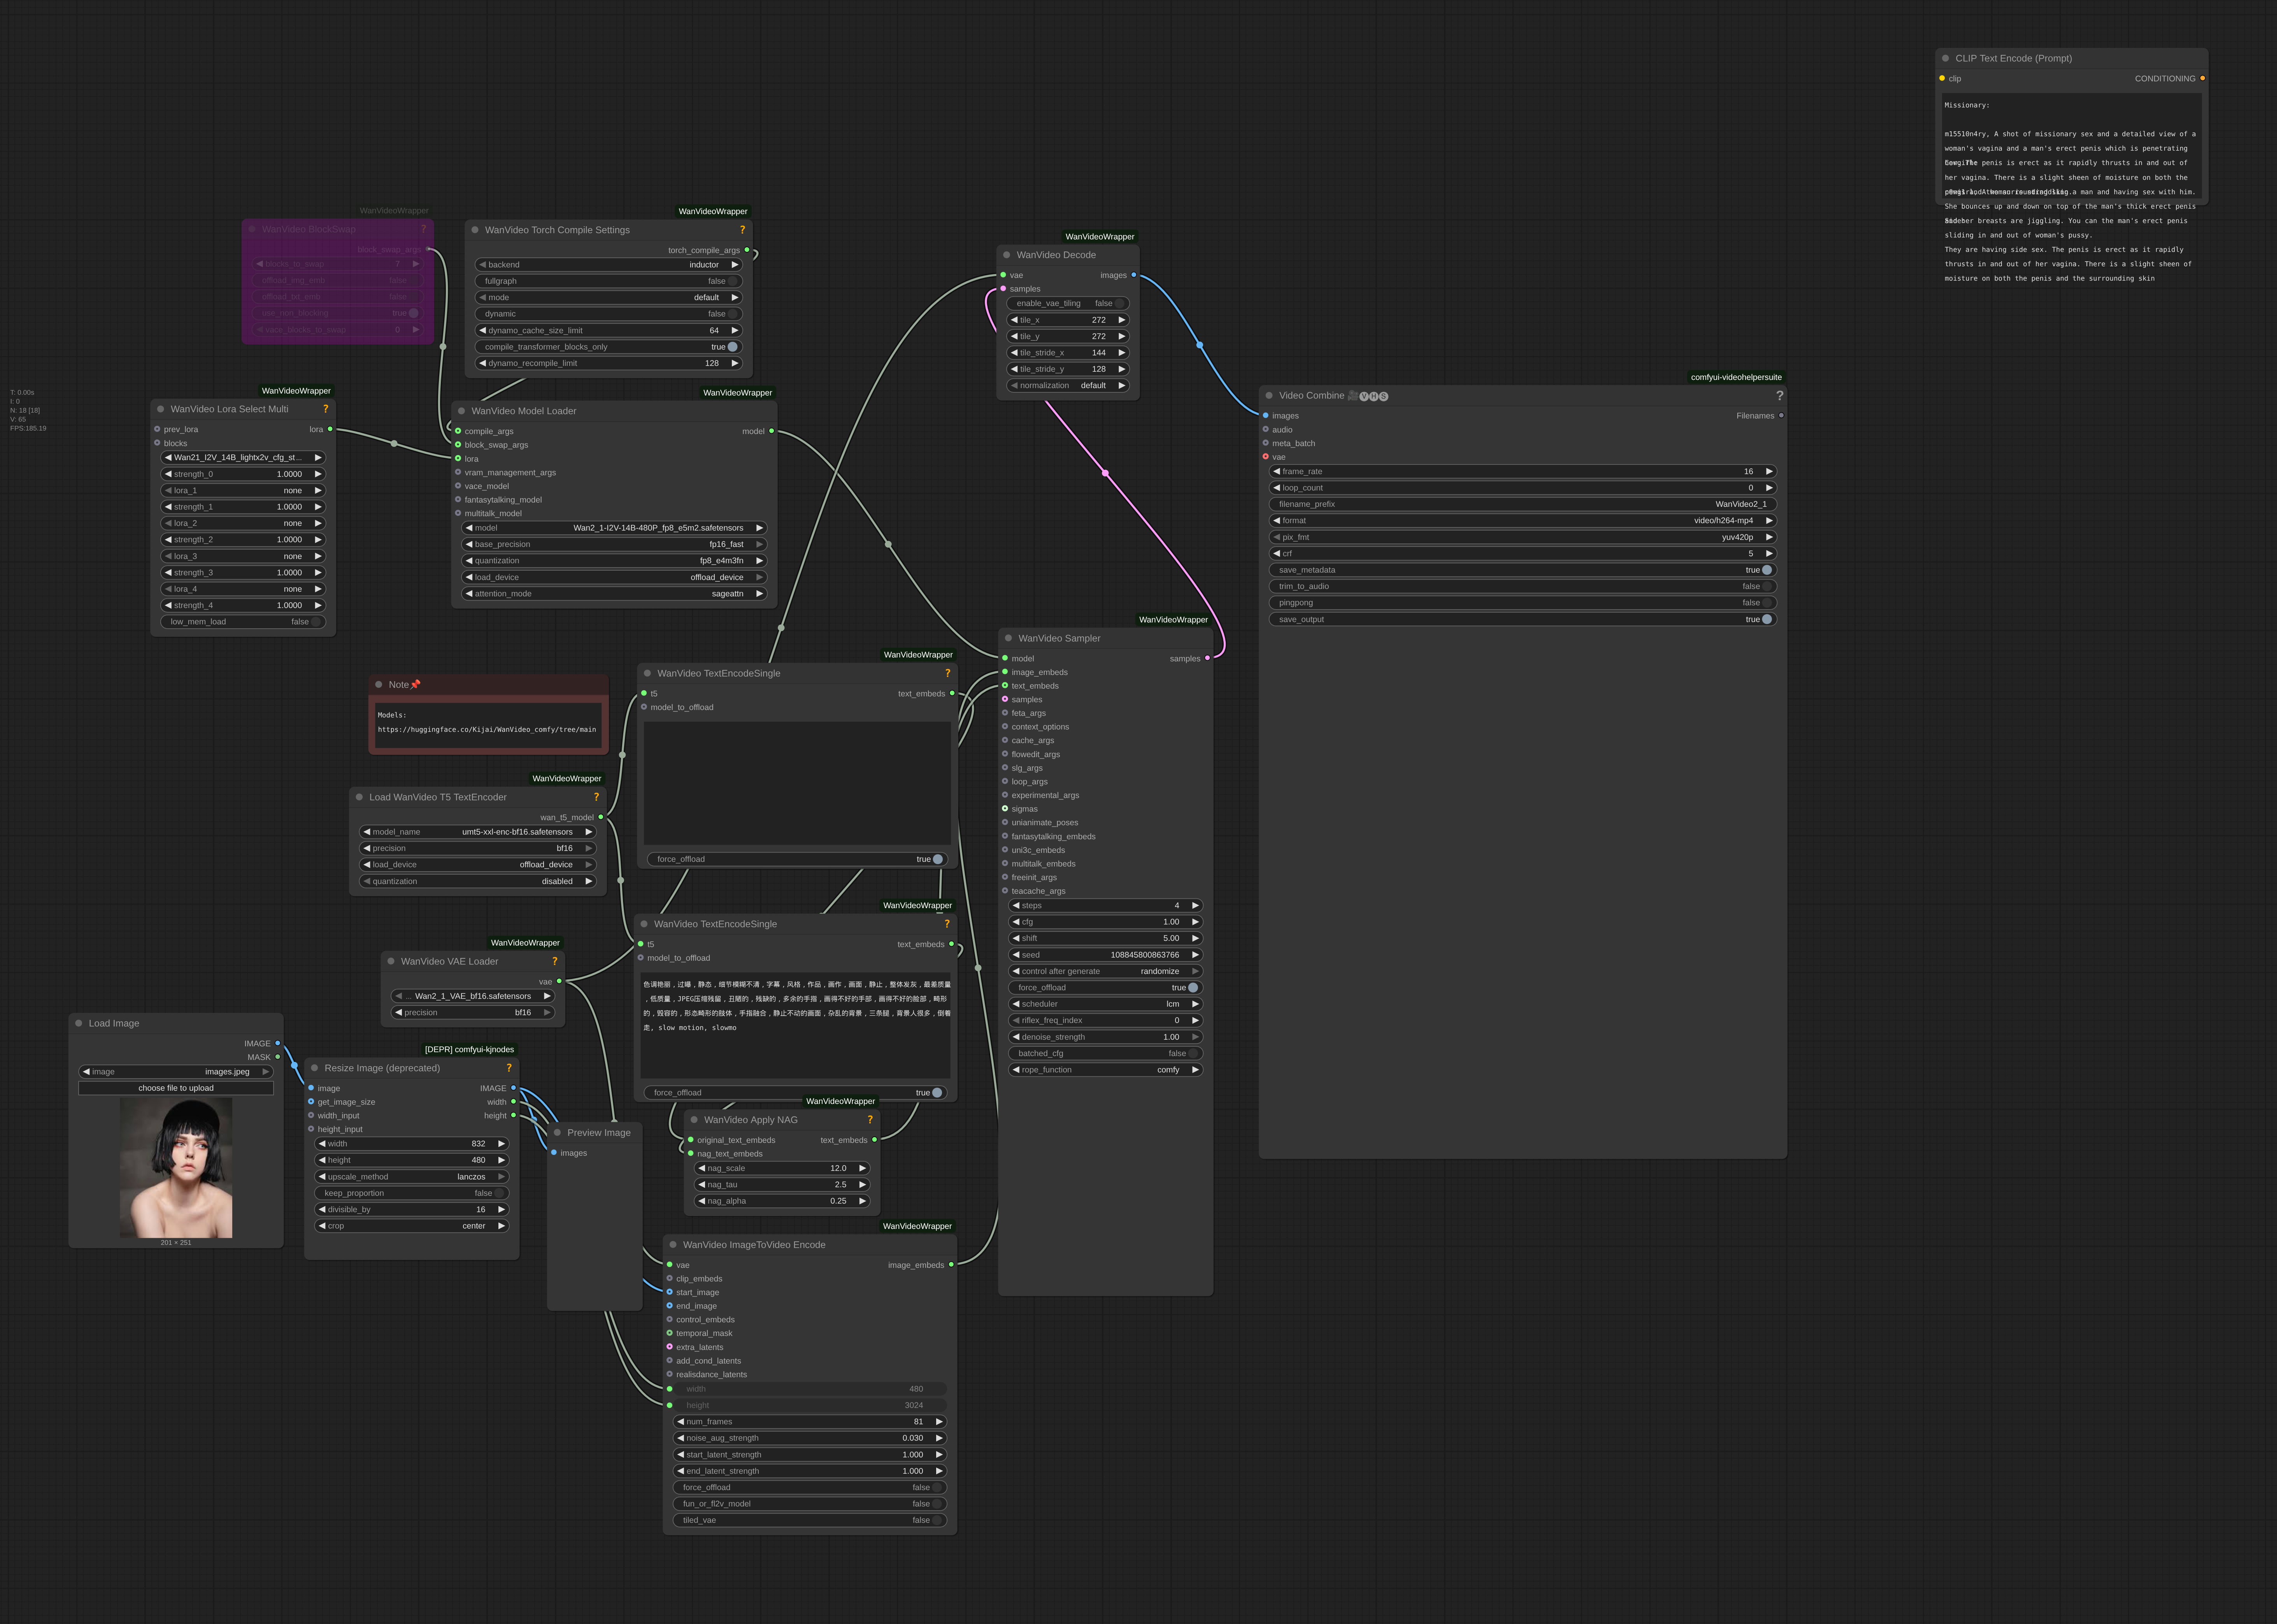The width and height of the screenshot is (2277, 1624).
Task: Toggle save_metadata in Video Combine
Action: click(1766, 570)
